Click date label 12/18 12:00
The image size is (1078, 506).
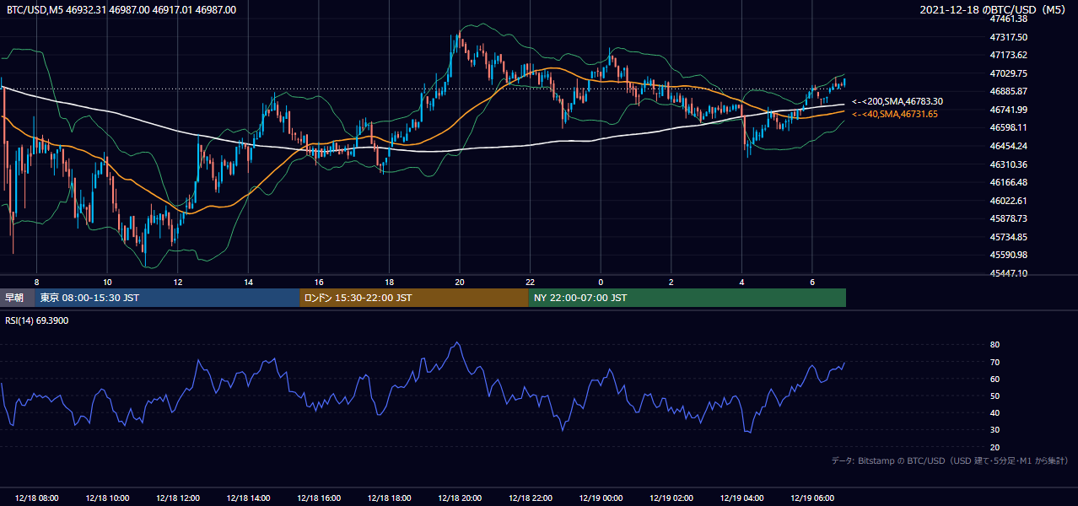click(178, 498)
